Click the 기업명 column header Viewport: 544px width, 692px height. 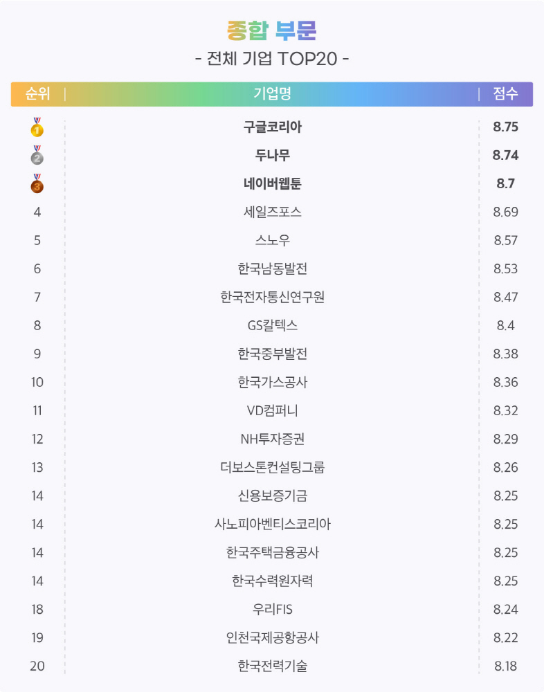[272, 94]
